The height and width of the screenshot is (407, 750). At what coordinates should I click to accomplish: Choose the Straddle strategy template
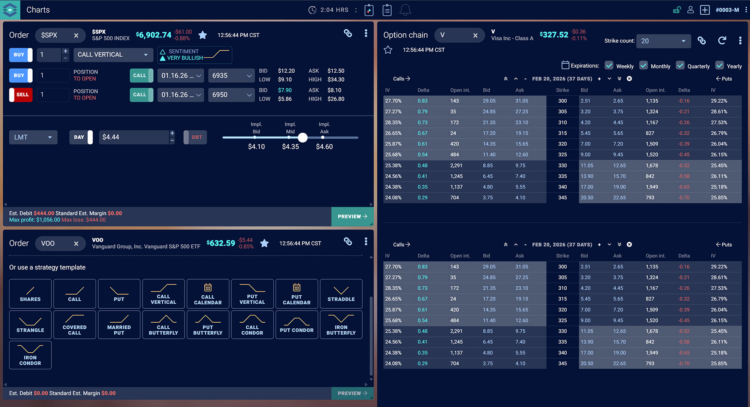[x=341, y=293]
